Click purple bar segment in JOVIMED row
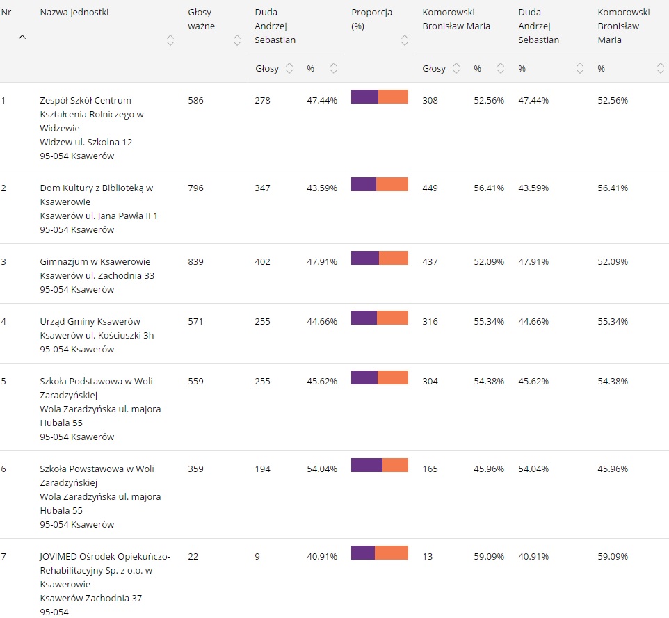Viewport: 669px width, 618px height. [x=362, y=553]
